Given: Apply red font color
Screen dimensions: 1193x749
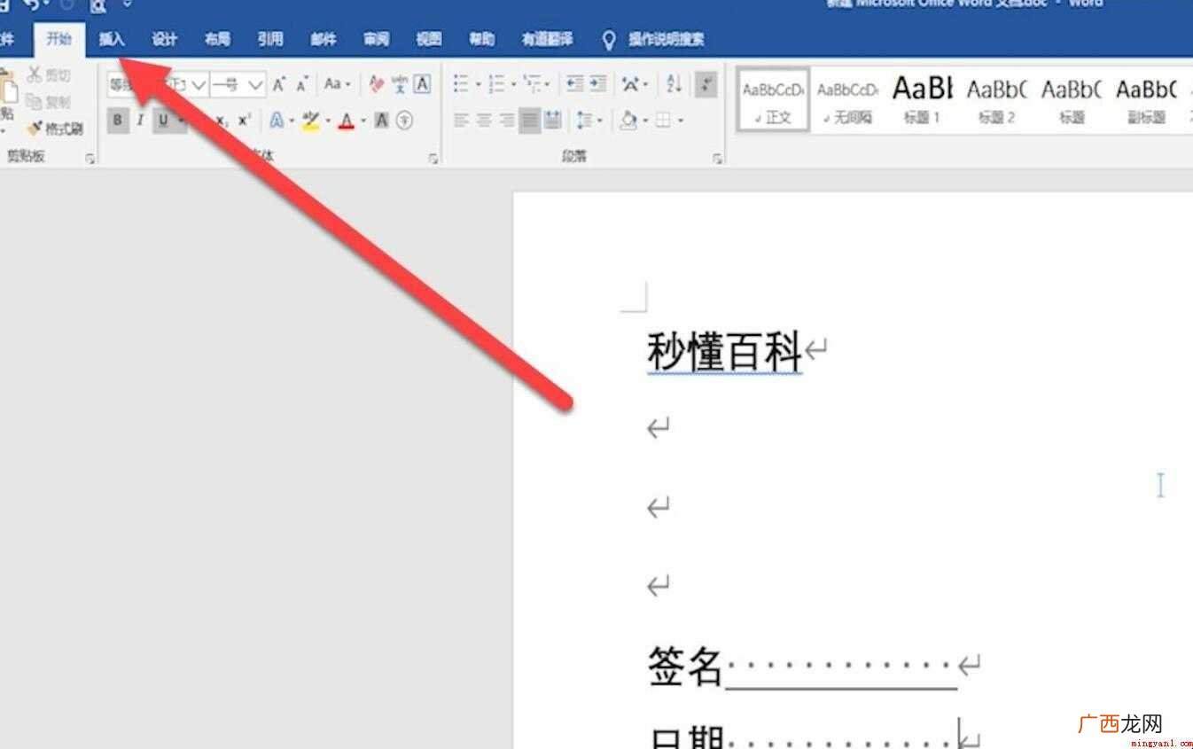Looking at the screenshot, I should (347, 121).
